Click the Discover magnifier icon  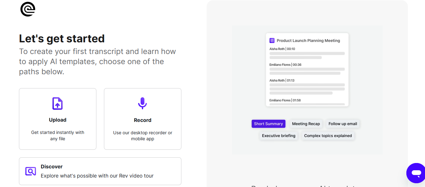point(31,171)
